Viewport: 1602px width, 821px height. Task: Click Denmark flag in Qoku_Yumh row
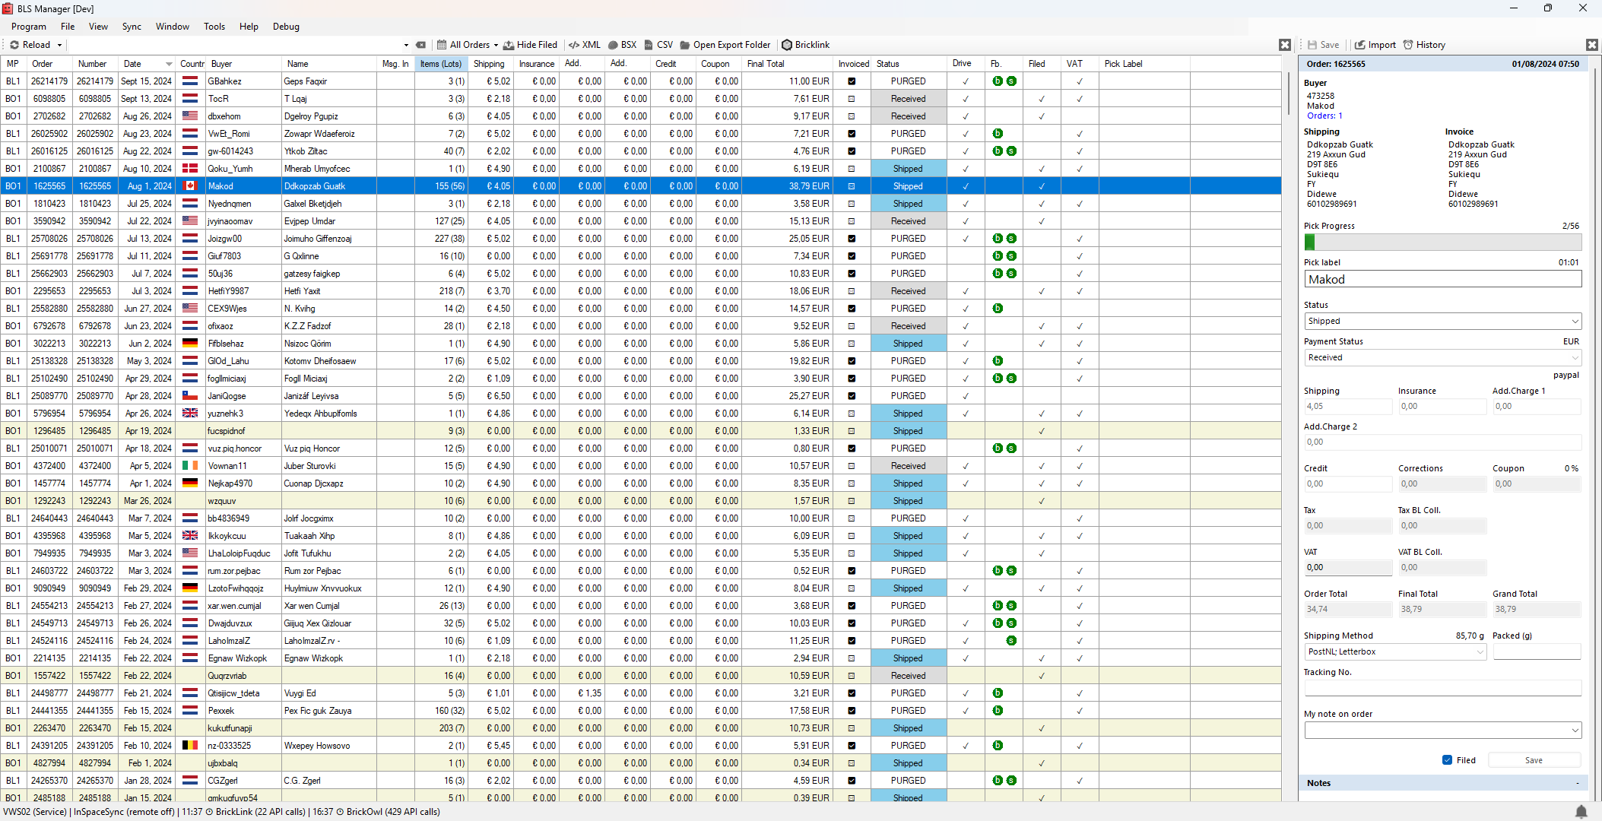tap(190, 169)
